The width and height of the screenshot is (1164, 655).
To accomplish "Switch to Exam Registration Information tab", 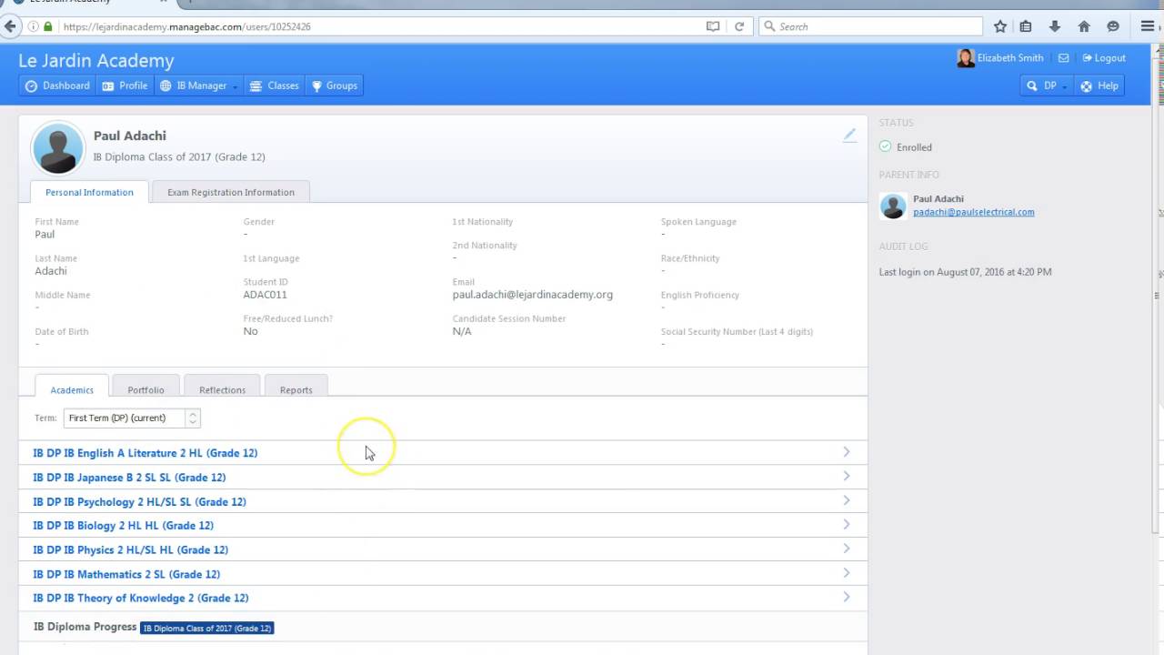I will [x=231, y=192].
